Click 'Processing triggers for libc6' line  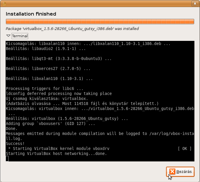[44, 89]
